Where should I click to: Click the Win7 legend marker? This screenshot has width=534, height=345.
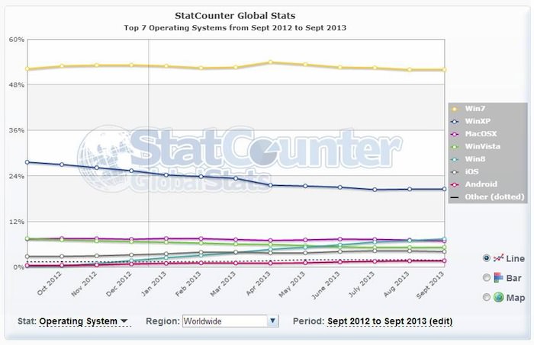[453, 107]
